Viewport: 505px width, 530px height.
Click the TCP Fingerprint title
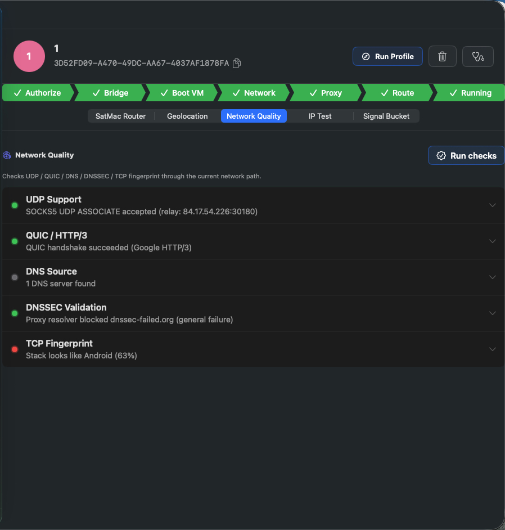[59, 343]
